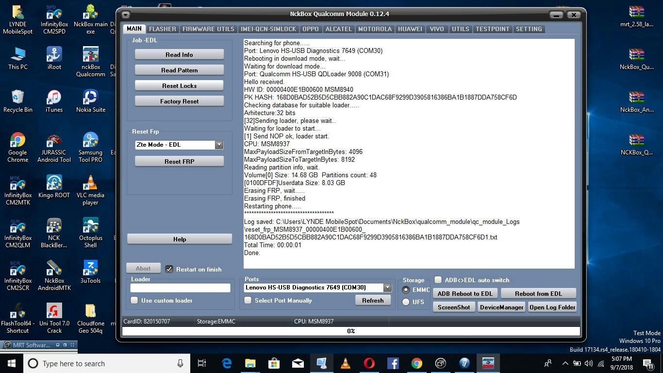Viewport: 663px width, 373px height.
Task: Open Windows Start menu
Action: (x=12, y=363)
